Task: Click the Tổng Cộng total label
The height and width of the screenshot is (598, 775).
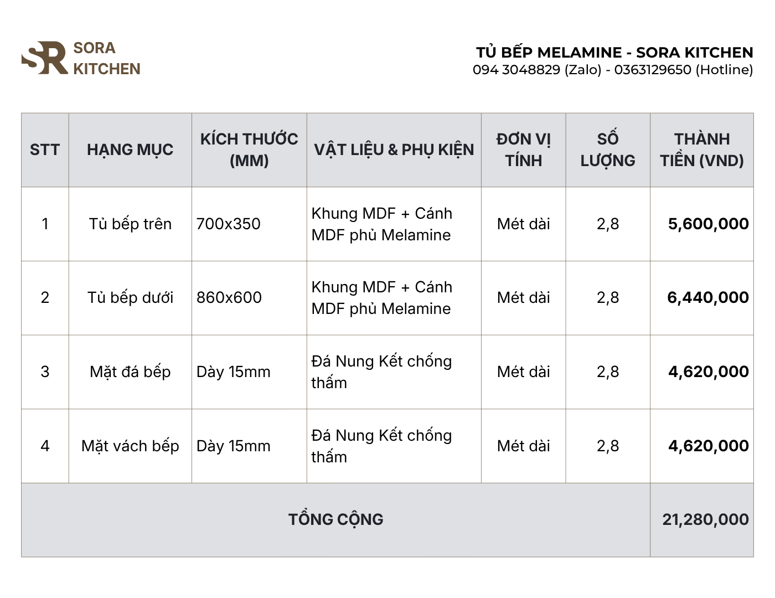Action: click(335, 519)
